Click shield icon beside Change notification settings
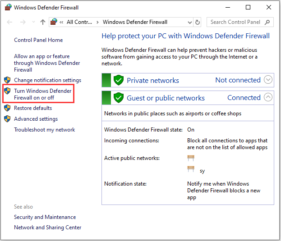 (x=7, y=80)
